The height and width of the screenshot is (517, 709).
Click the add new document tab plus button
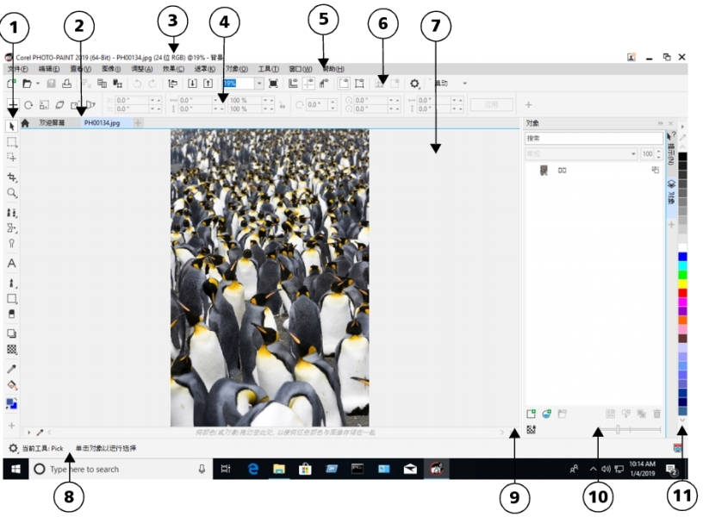137,123
